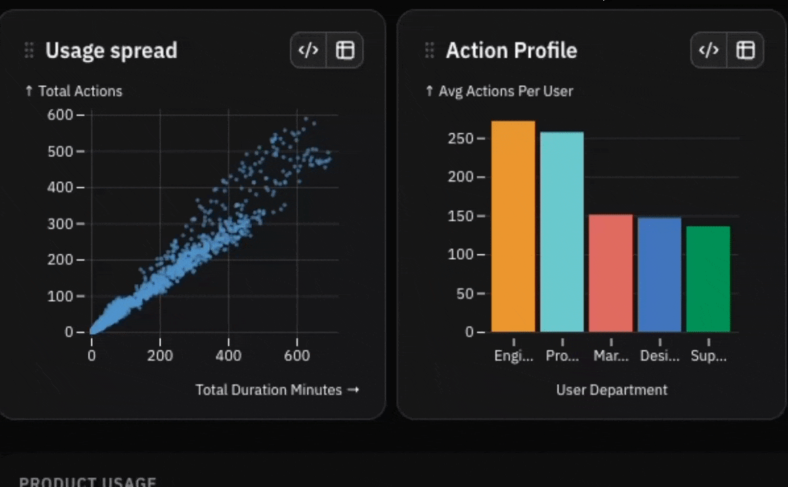Open code view for Usage spread chart
Viewport: 788px width, 487px height.
click(x=308, y=50)
